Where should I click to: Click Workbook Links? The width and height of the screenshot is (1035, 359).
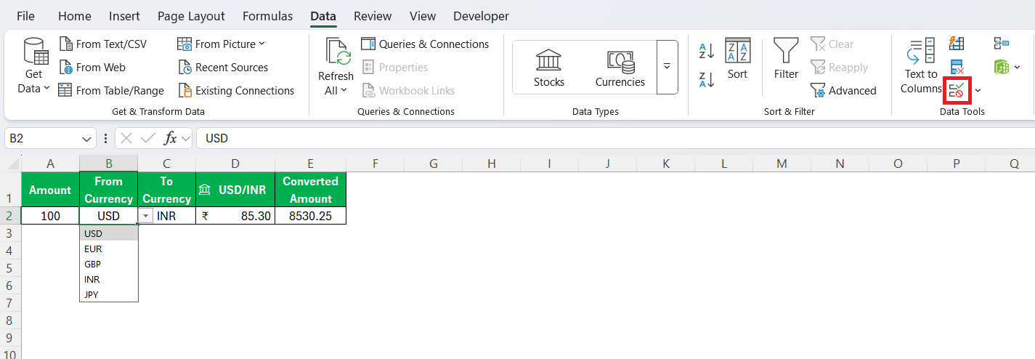pos(407,91)
